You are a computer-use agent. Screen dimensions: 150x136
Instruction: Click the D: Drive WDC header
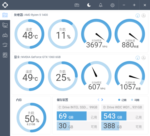point(123,107)
